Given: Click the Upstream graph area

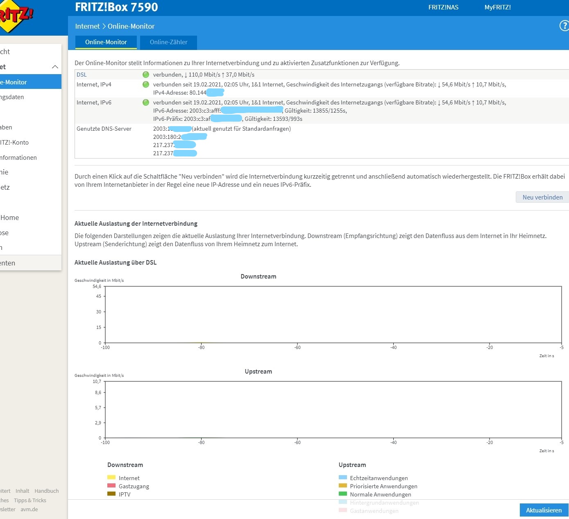Looking at the screenshot, I should click(x=333, y=410).
